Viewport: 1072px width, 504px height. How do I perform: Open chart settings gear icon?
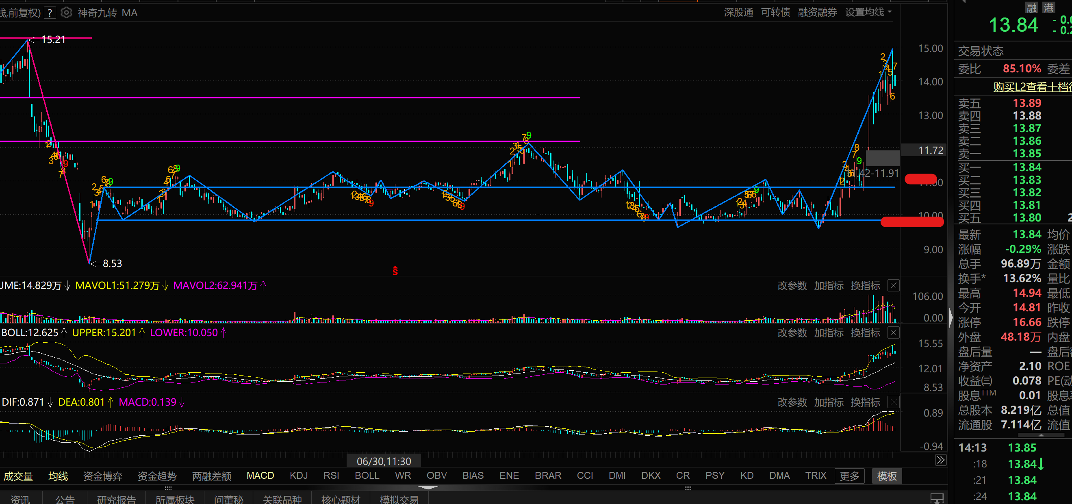tap(66, 13)
